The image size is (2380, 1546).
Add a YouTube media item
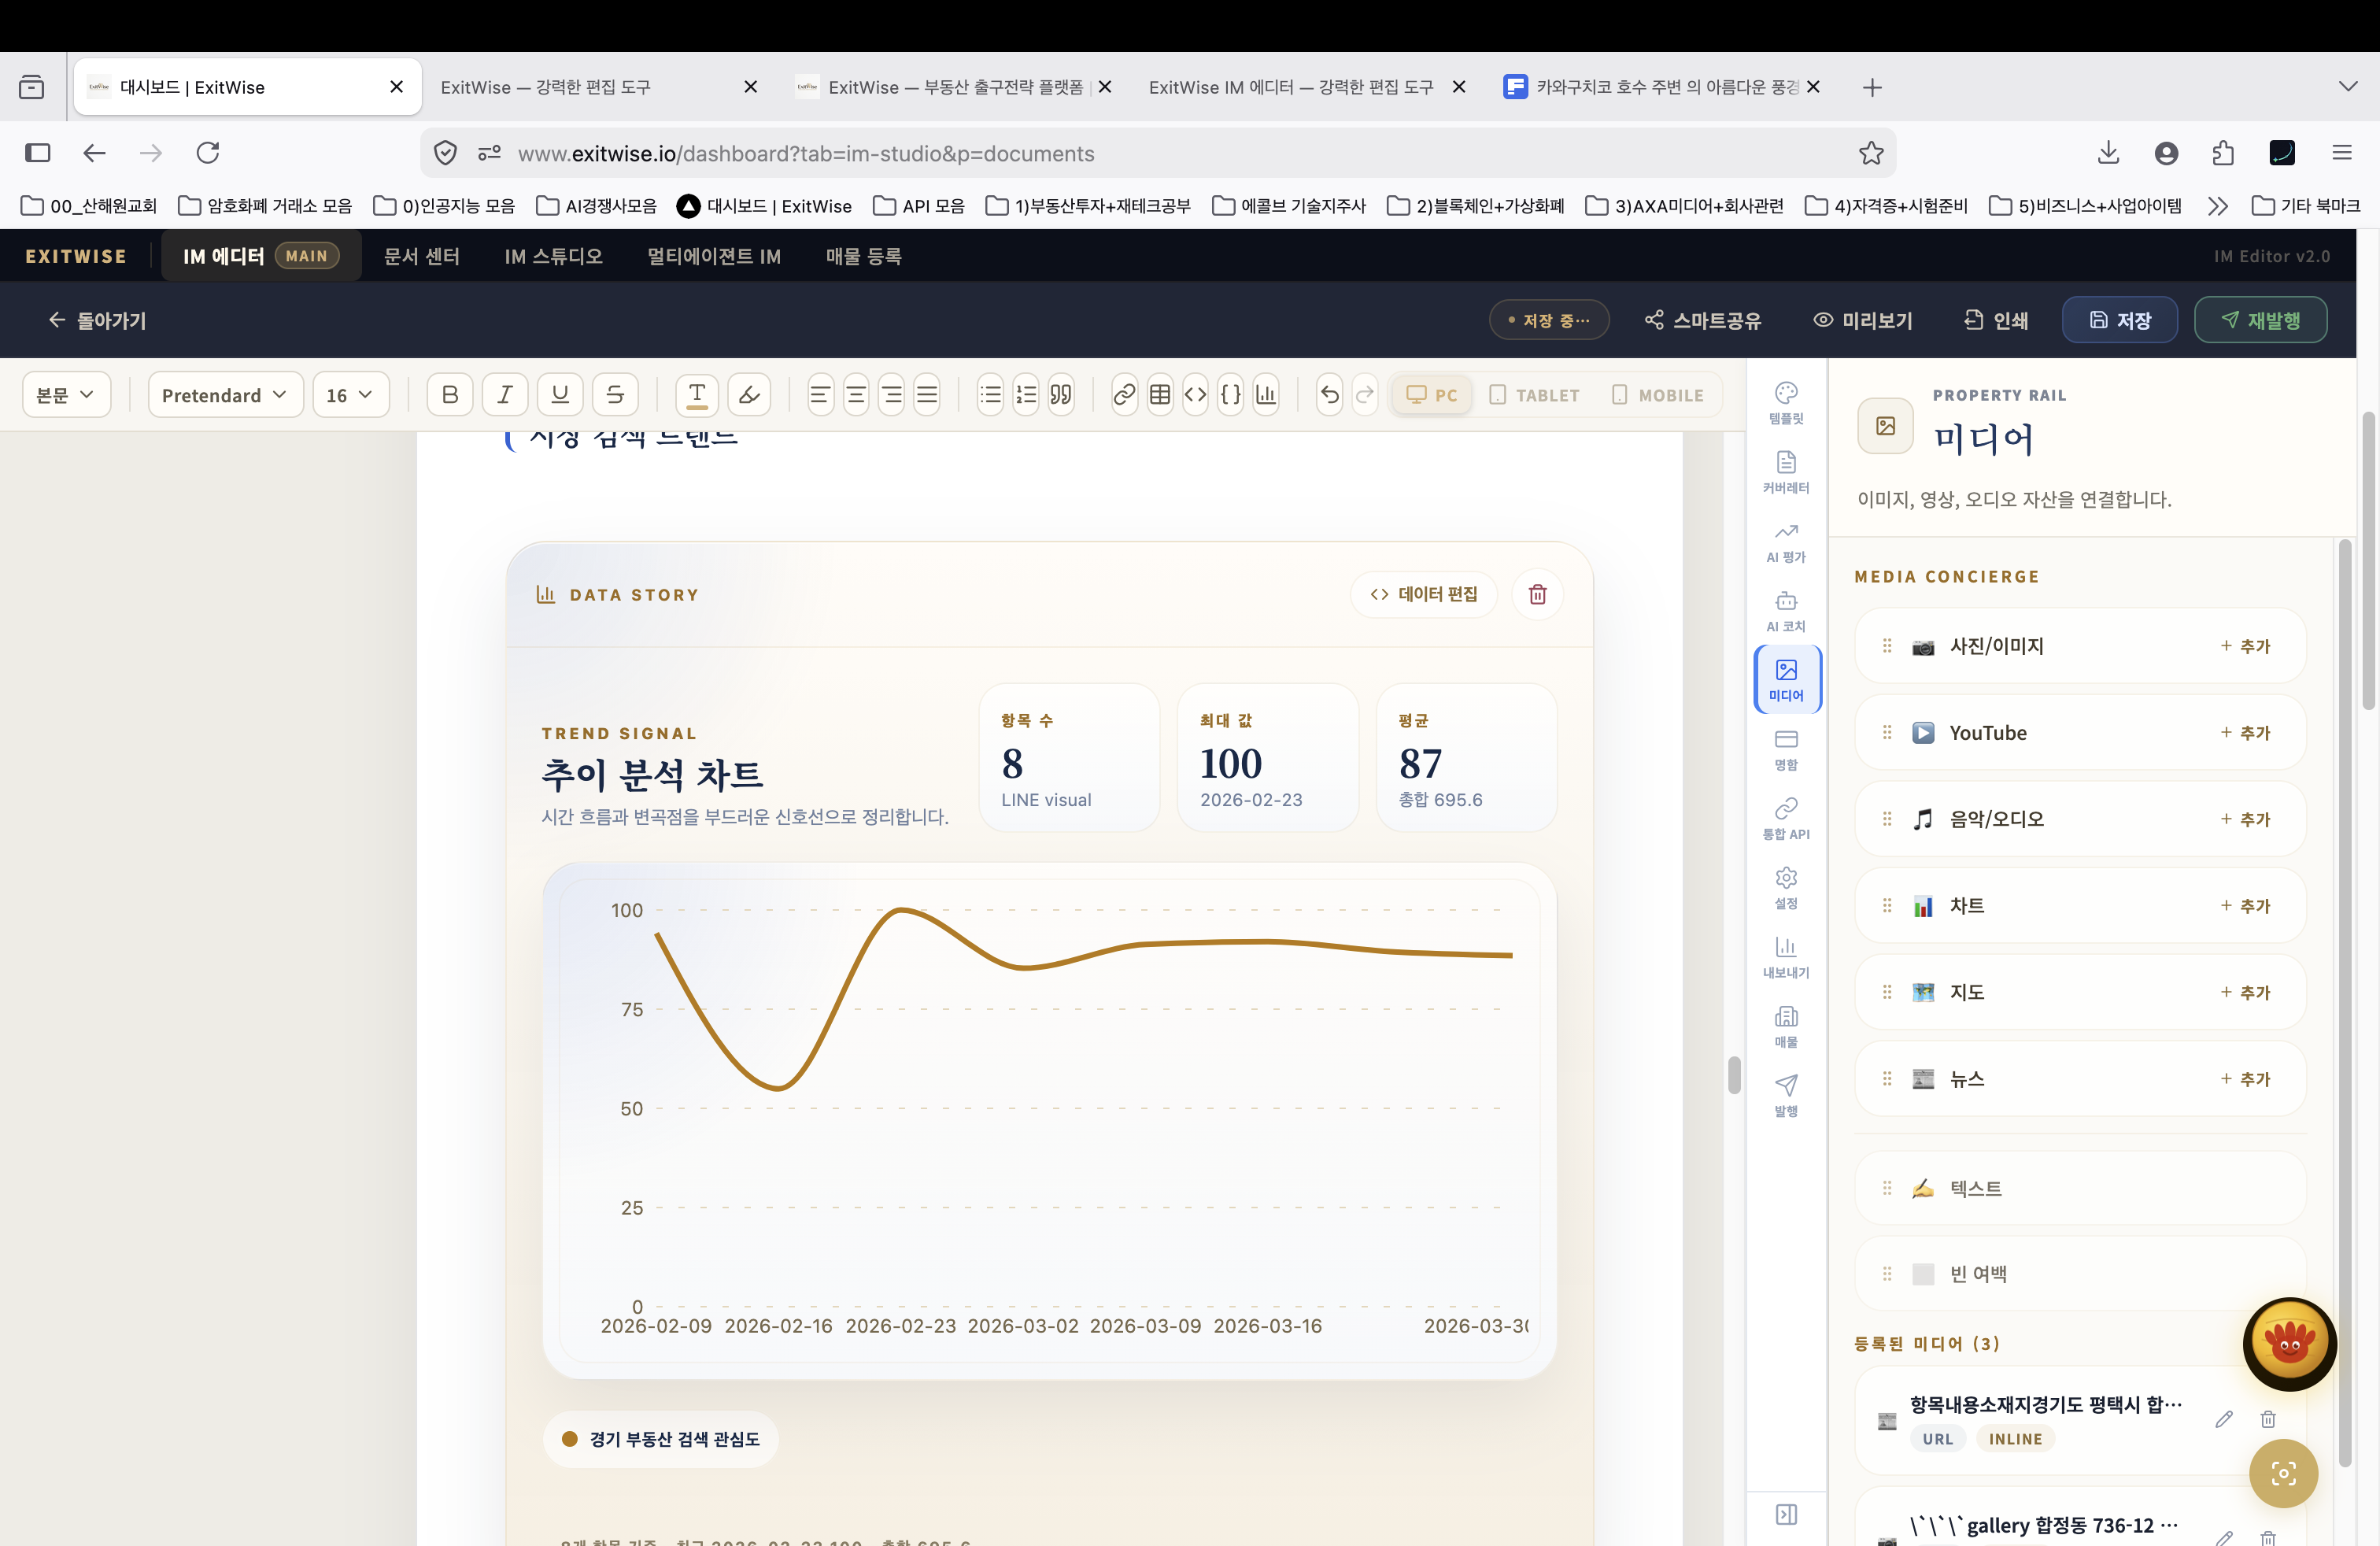pos(2245,733)
